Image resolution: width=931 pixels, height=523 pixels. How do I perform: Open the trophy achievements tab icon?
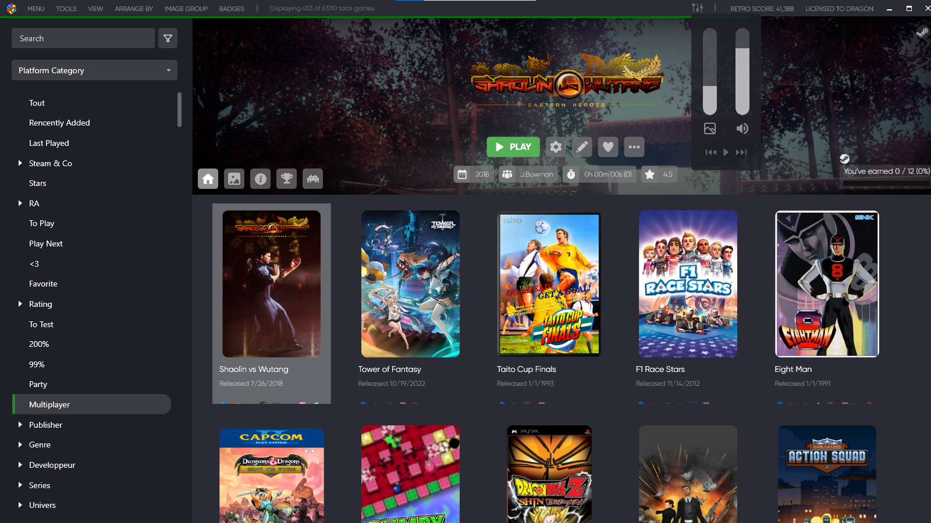tap(287, 179)
